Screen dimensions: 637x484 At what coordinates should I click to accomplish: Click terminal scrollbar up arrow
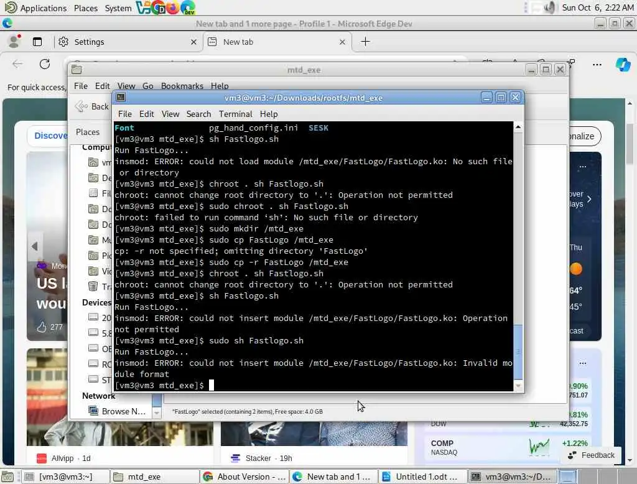pyautogui.click(x=518, y=127)
